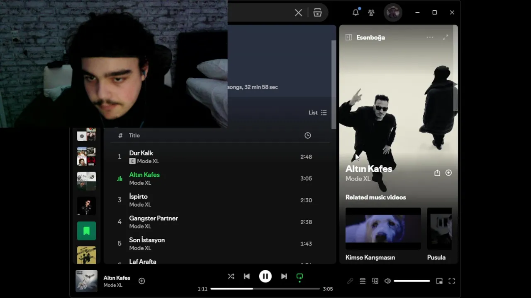Add current song to Liked Songs in player bar
Screen dimensions: 531x298
pyautogui.click(x=141, y=281)
